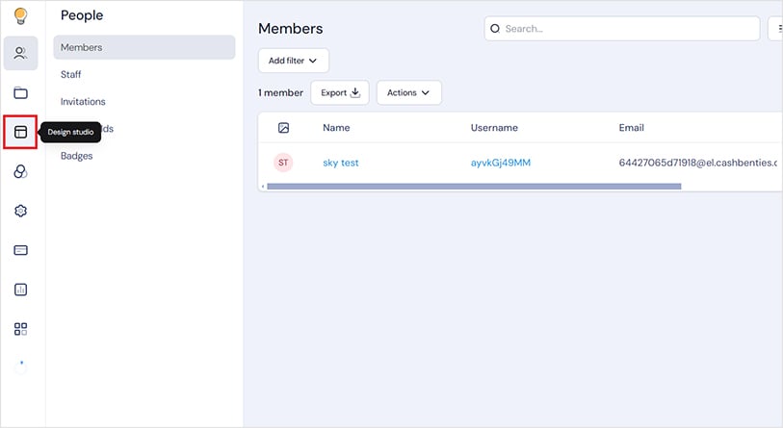Open the settings gear icon
This screenshot has height=428, width=783.
[20, 211]
